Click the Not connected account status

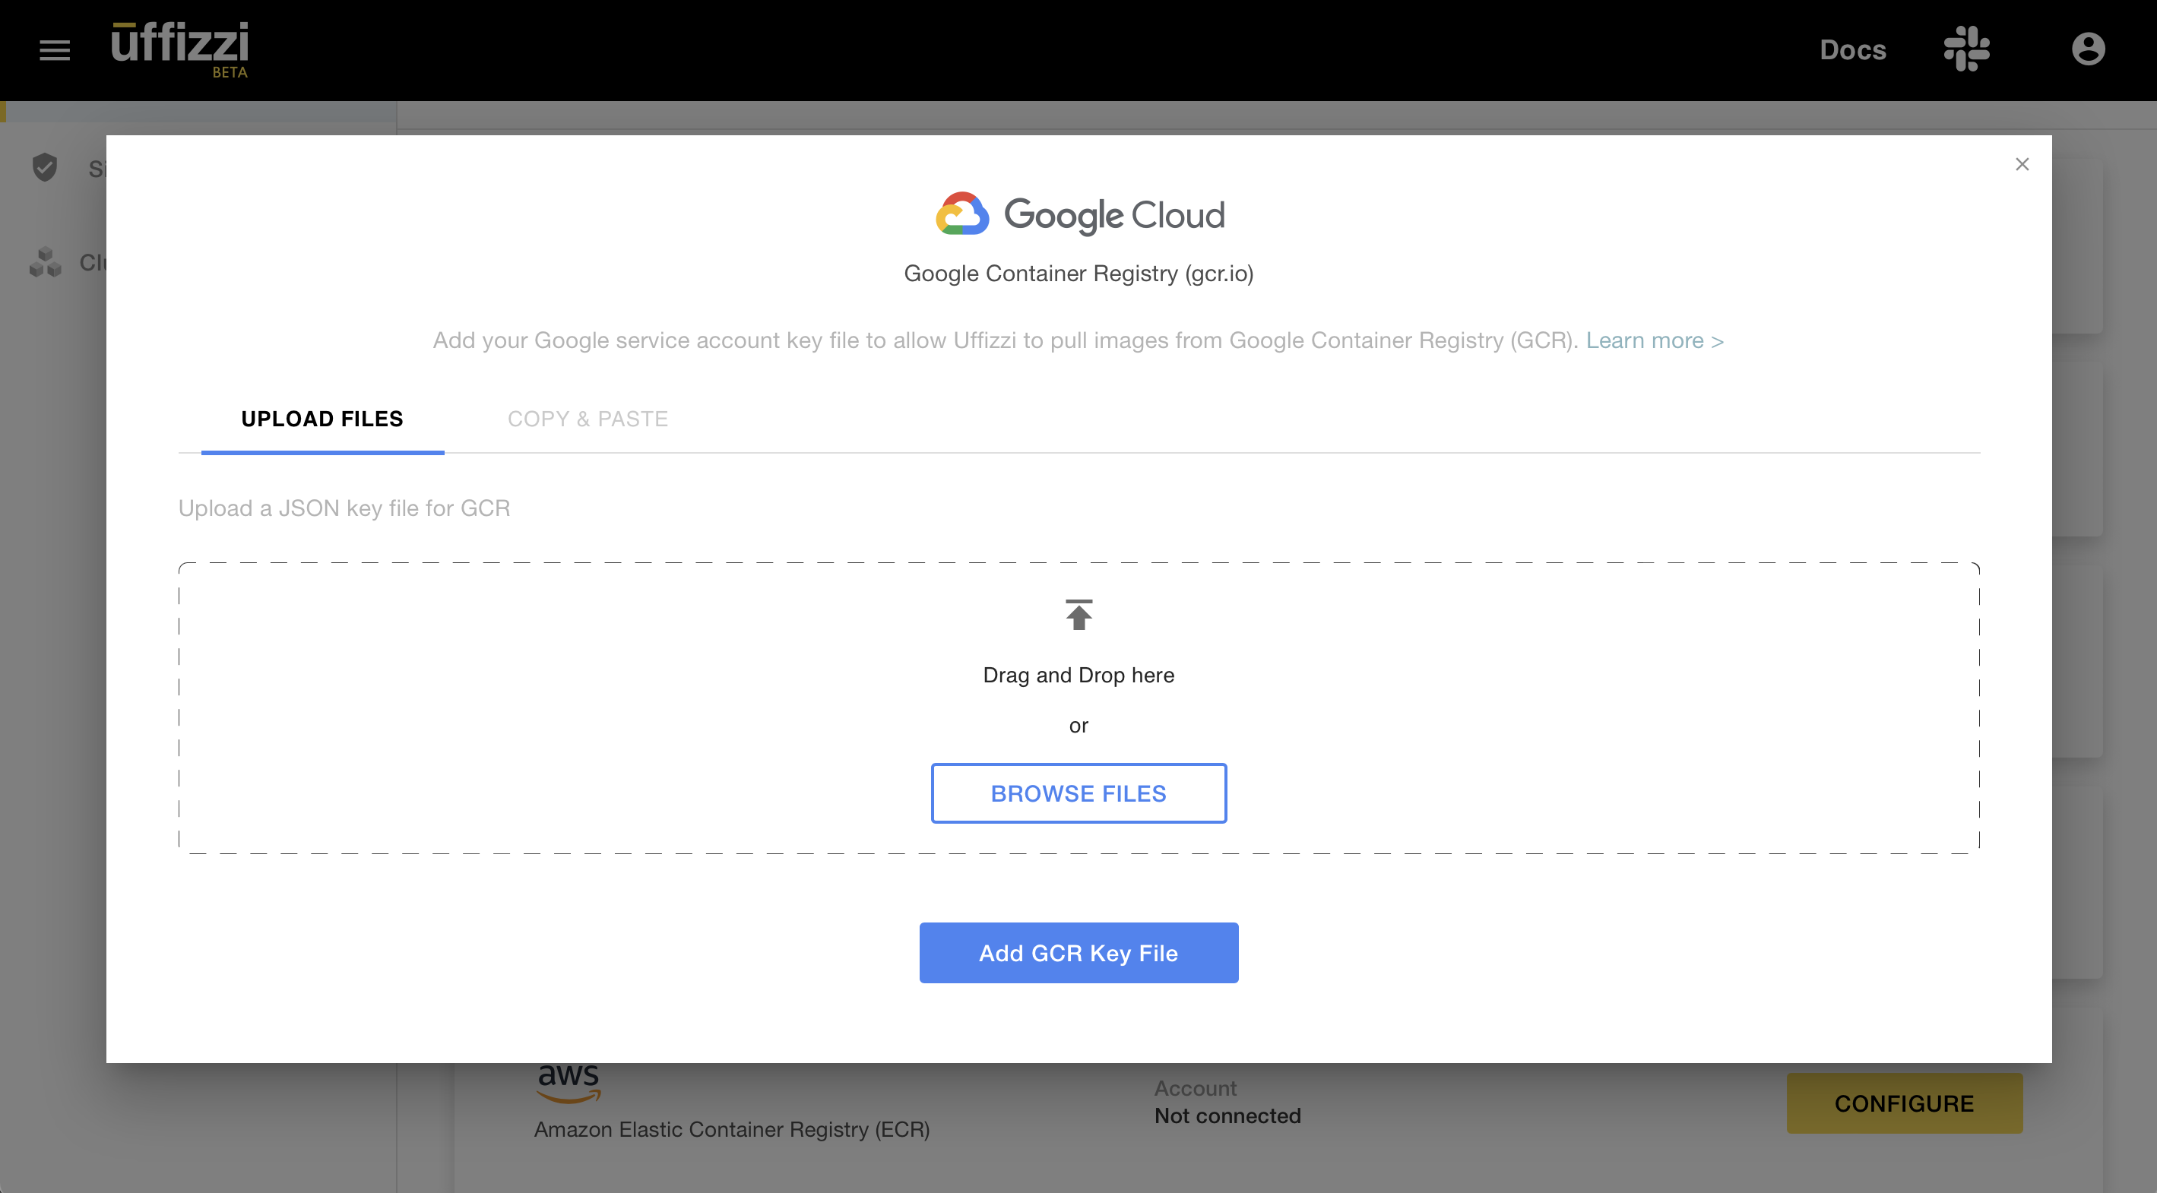tap(1227, 1116)
